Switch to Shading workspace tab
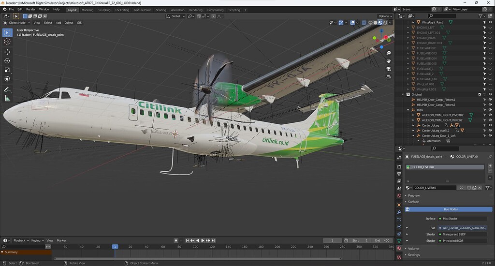Screen dimensions: 495x266 point(160,10)
